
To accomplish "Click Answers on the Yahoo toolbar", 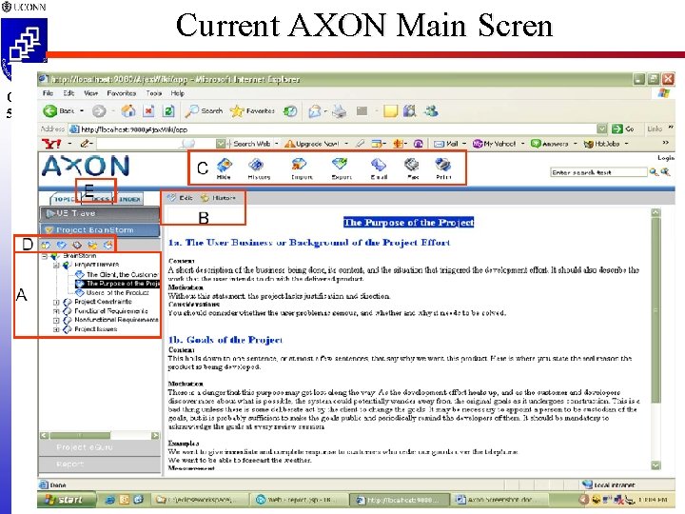I will click(x=550, y=144).
